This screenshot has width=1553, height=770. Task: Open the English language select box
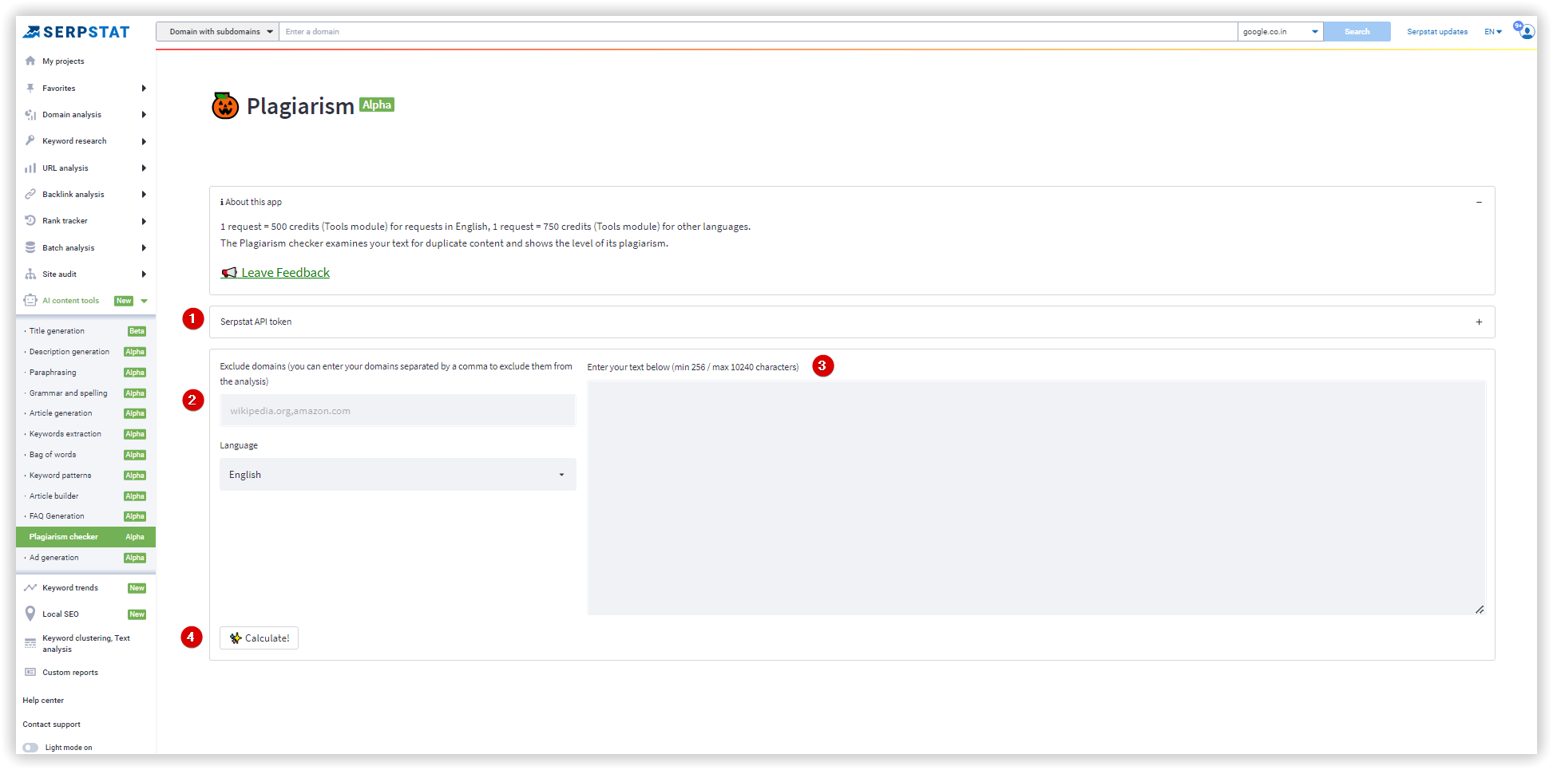pos(398,475)
